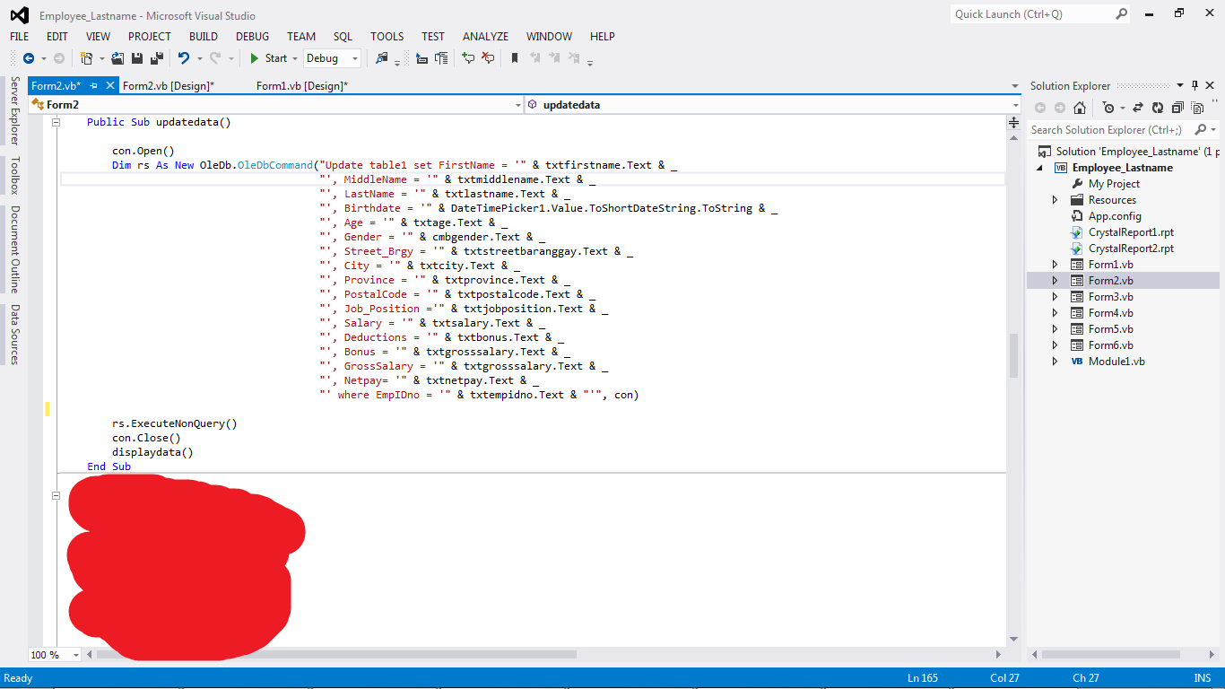Click into the Quick Launch search box
The image size is (1225, 689).
pos(1031,14)
